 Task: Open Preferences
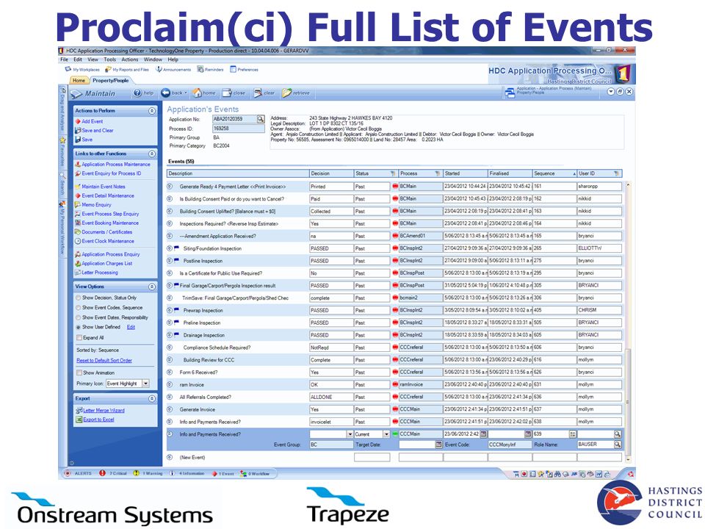click(x=244, y=70)
